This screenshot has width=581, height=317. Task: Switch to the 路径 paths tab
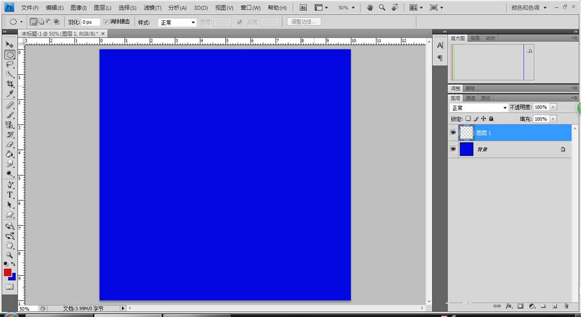coord(485,98)
